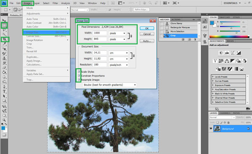Open the ESSENTIALS workspace switcher
Screen dimensions: 252x154
tap(232, 3)
